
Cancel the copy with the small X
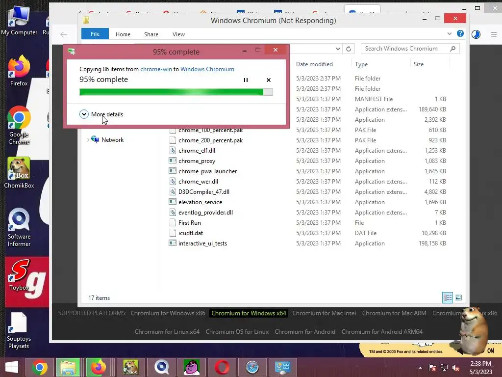coord(269,80)
